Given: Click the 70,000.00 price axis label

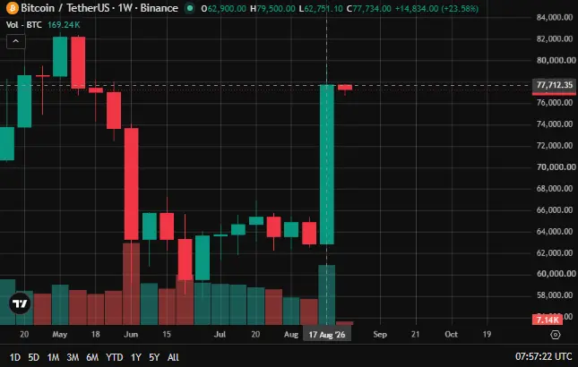Looking at the screenshot, I should 556,167.
